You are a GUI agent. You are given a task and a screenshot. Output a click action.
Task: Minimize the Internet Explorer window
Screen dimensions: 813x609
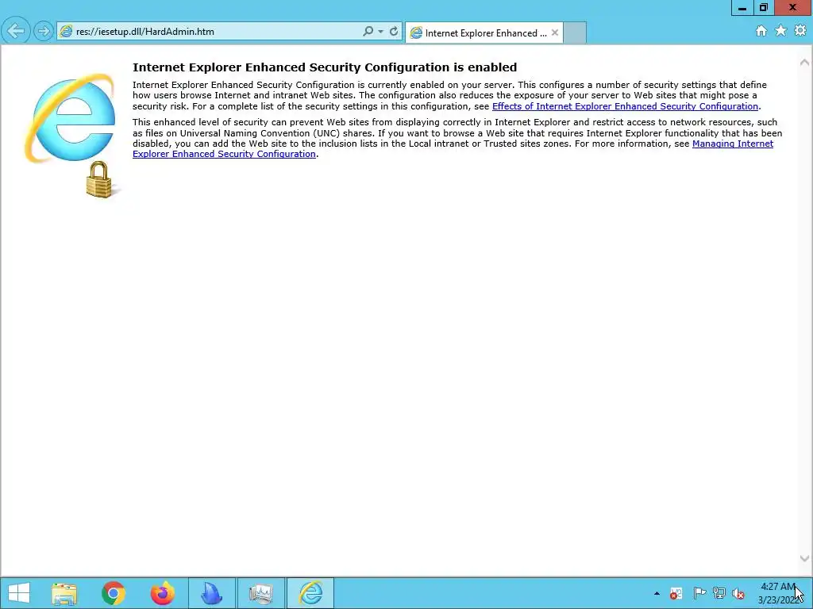[742, 8]
